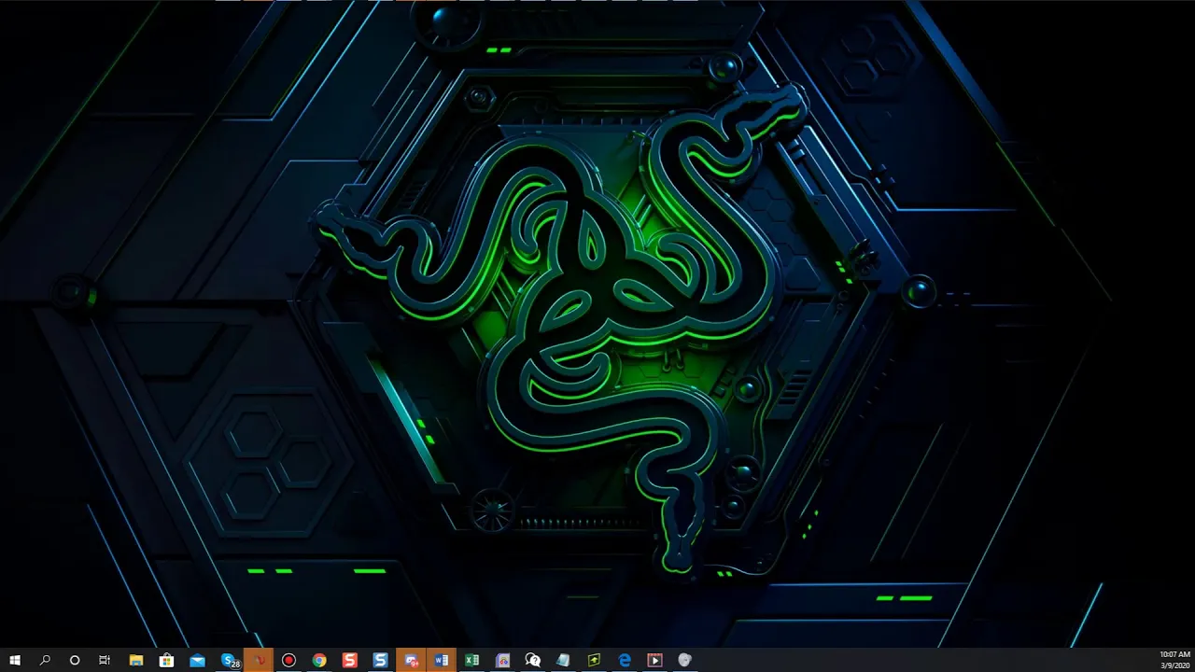Open the app with 9+ badge

point(411,660)
